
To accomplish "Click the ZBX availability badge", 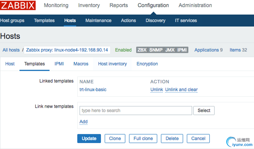I will point(142,50).
